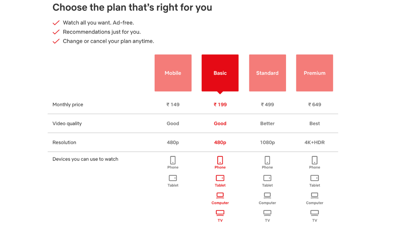The height and width of the screenshot is (228, 405).
Task: Select the Premium plan card
Action: pyautogui.click(x=315, y=73)
